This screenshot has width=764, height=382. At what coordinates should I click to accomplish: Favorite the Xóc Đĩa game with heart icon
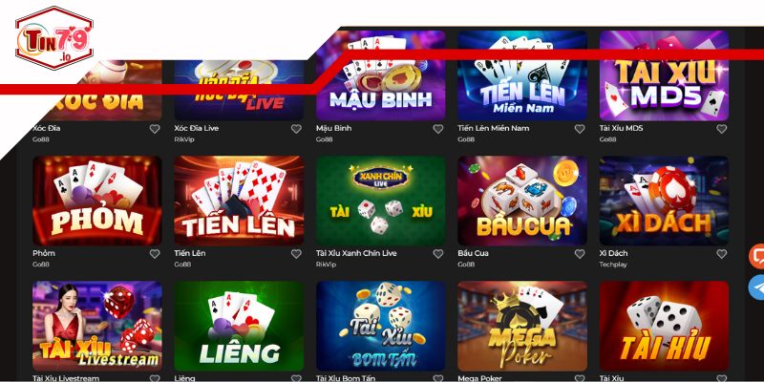click(x=155, y=129)
